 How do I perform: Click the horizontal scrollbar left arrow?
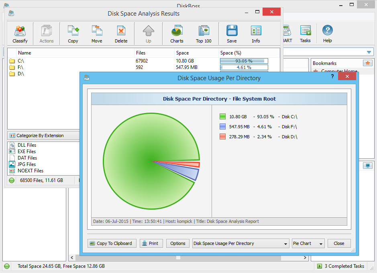(72, 258)
